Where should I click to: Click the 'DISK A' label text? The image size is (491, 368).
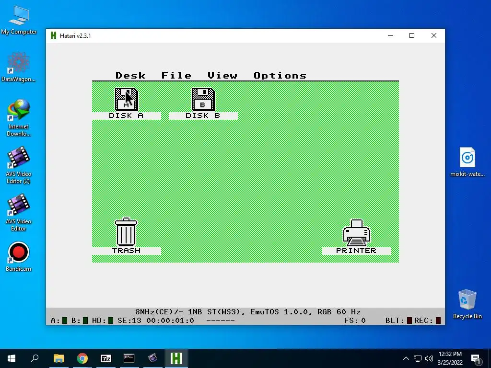click(x=126, y=115)
